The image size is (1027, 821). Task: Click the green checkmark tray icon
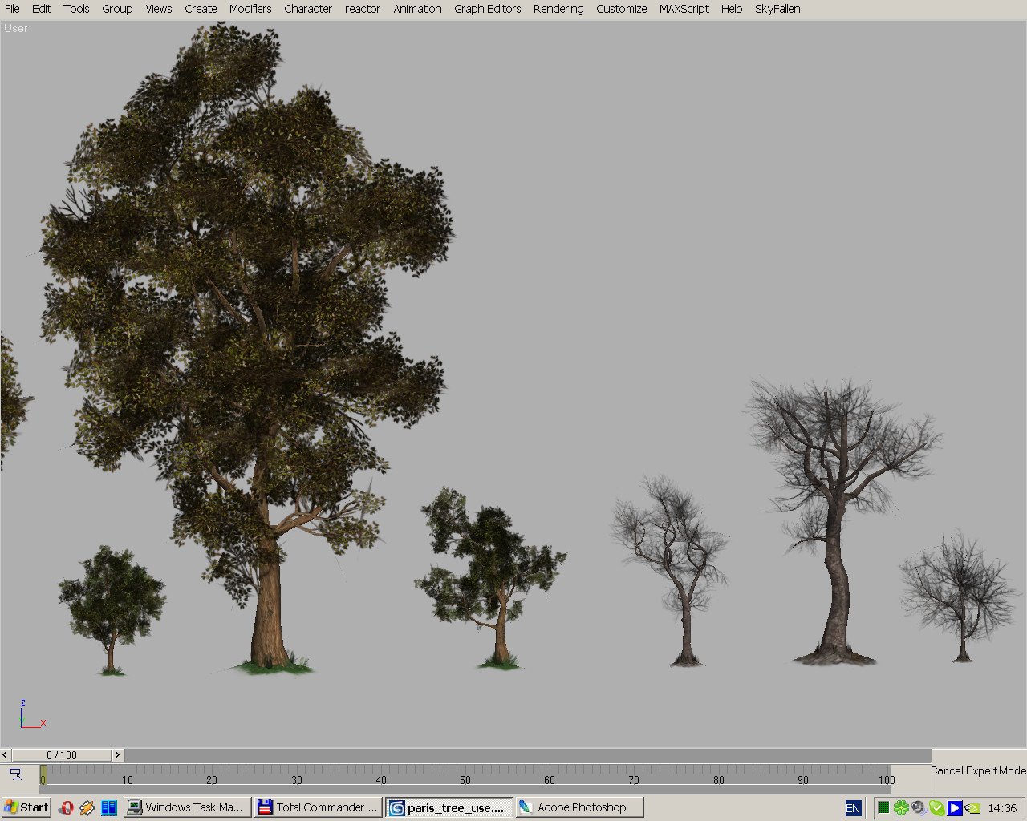click(x=936, y=807)
